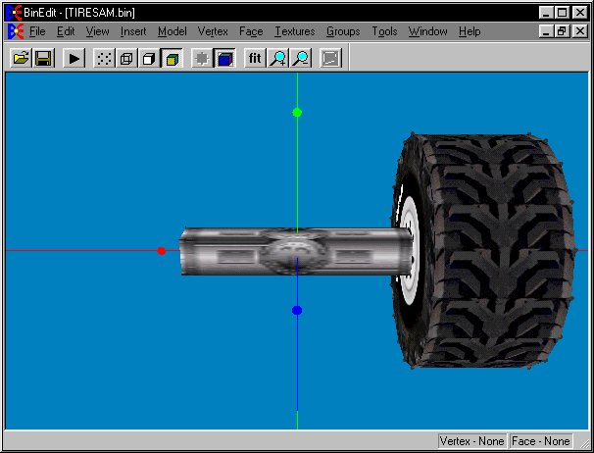
Task: Toggle the blue cube background button
Action: tap(224, 59)
